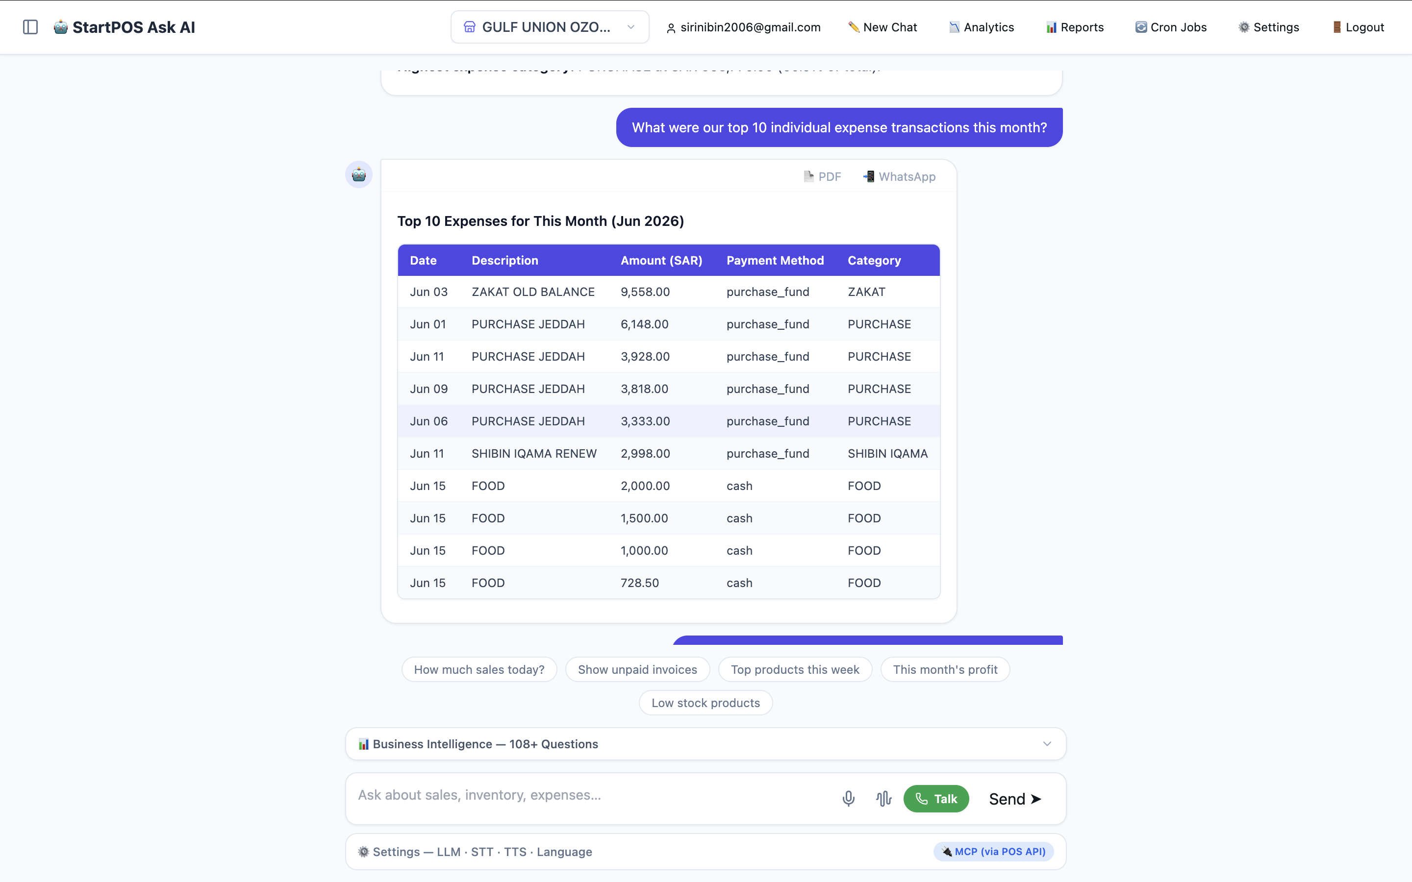Choose 'Low stock products' suggestion

click(706, 703)
